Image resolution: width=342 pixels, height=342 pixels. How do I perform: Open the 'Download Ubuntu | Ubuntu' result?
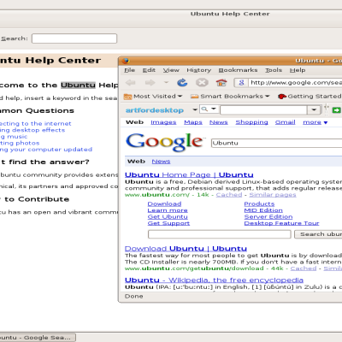point(186,249)
